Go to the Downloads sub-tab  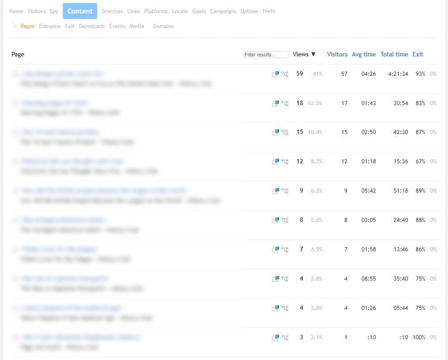tap(92, 26)
